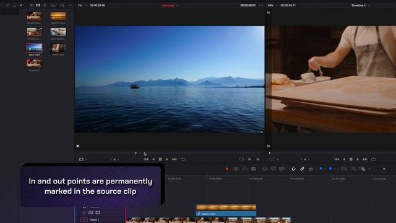Toggle loop playback in source viewer

click(183, 159)
